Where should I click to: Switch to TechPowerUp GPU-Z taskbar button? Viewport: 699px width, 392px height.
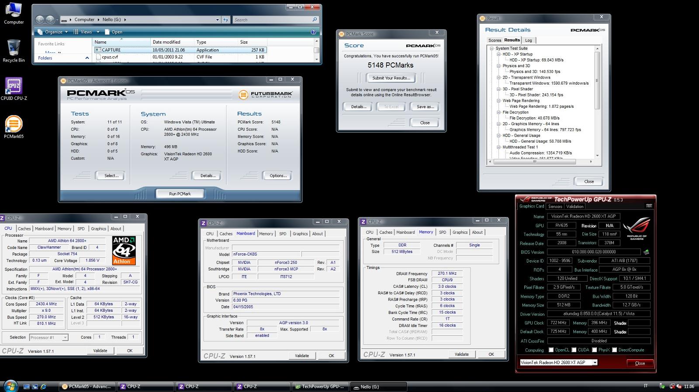coord(319,386)
